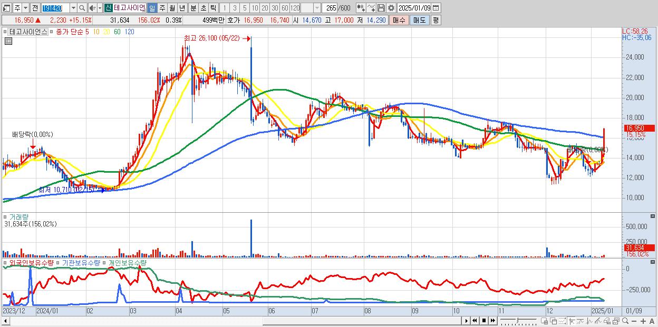Viewport: 658px width, 327px height.
Task: Click the add chart window icon with grid
Action: (x=545, y=321)
